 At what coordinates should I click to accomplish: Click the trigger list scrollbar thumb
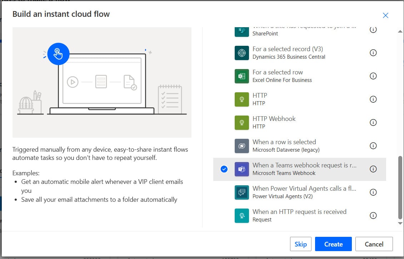click(400, 187)
